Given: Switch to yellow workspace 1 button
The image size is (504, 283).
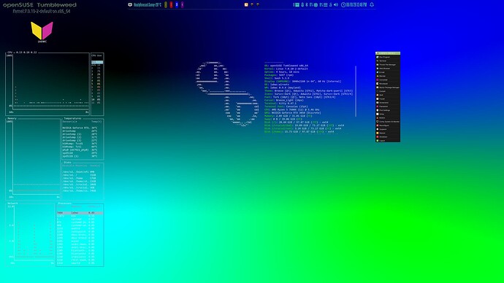Looking at the screenshot, I should click(166, 5).
